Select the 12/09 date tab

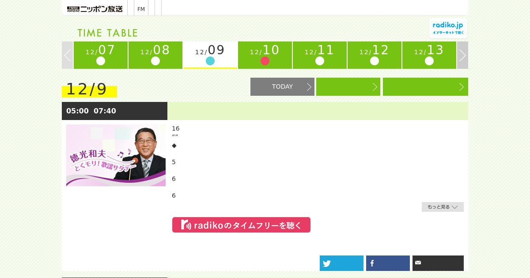pyautogui.click(x=210, y=55)
